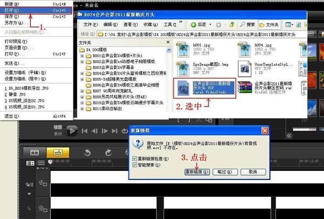324x219 pixels.
Task: Open the 收藏(A) menu in Explorer
Action: tap(151, 25)
